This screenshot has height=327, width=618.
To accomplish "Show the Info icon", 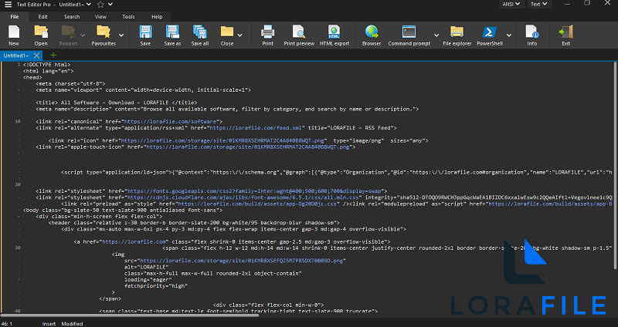I will point(531,32).
